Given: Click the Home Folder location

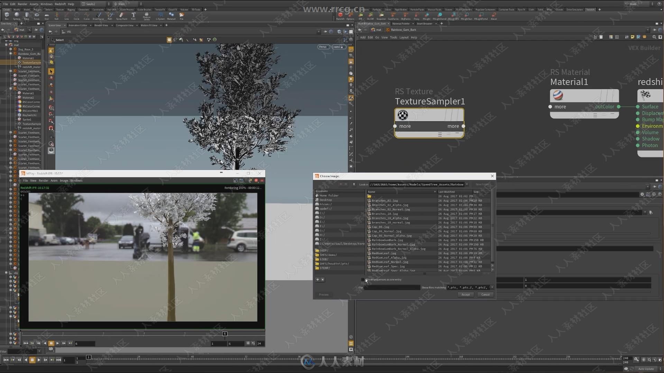Looking at the screenshot, I should (x=329, y=195).
